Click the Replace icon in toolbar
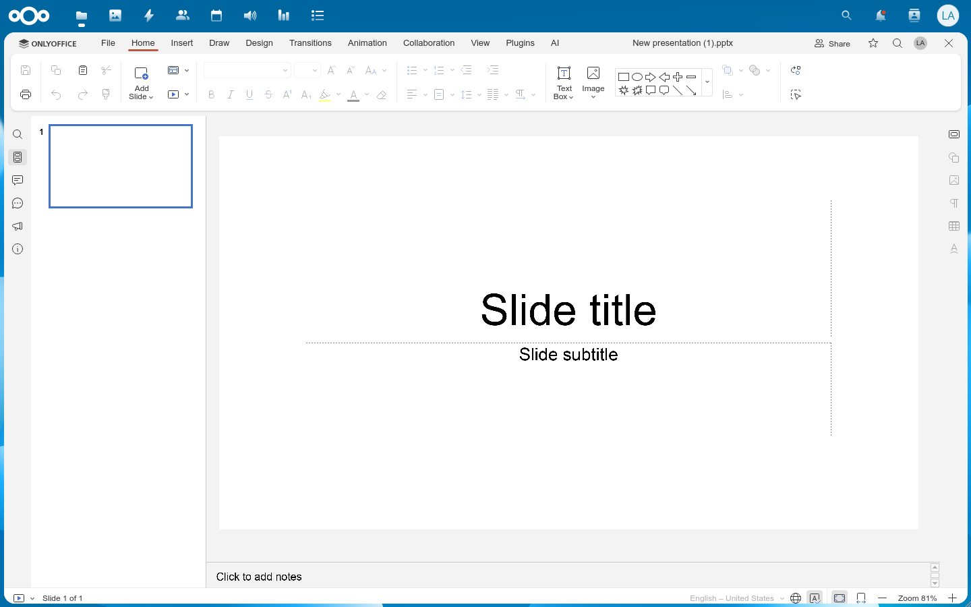 [796, 70]
